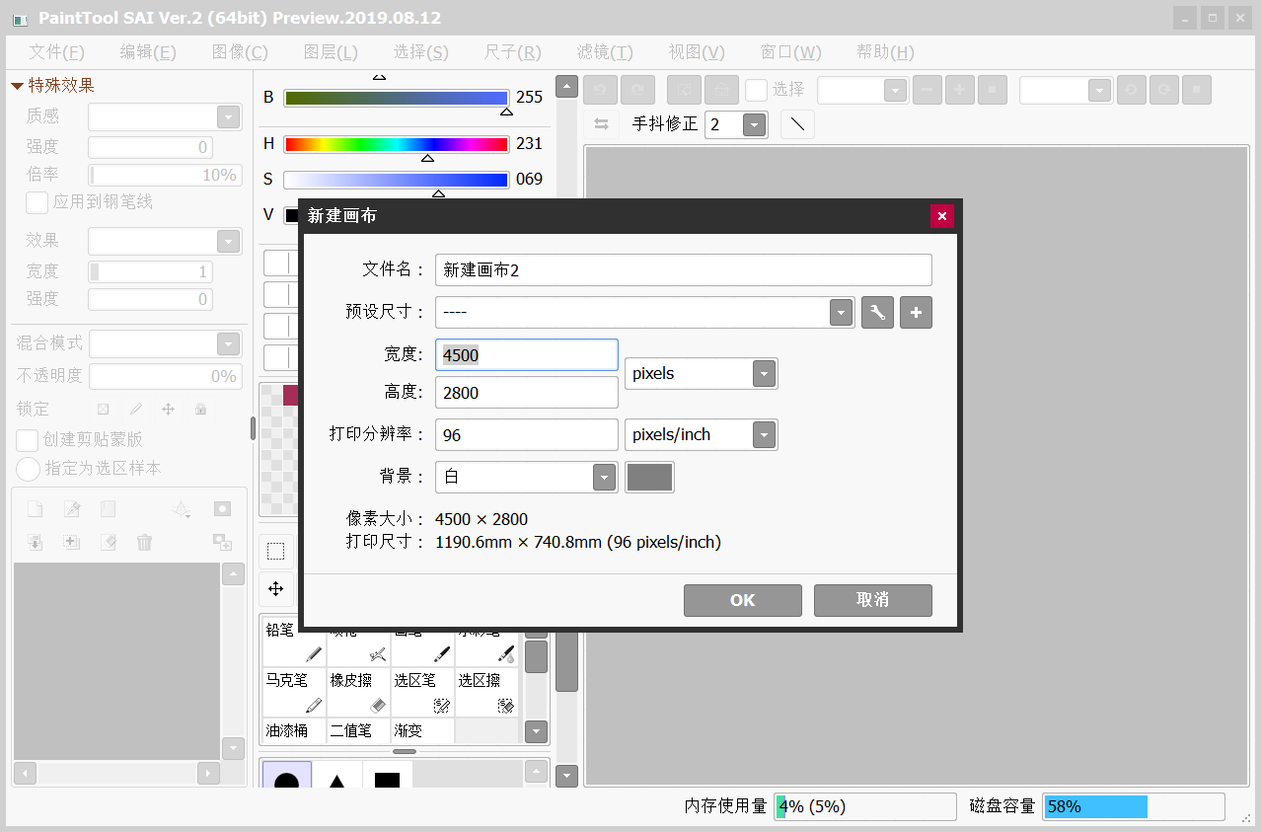Pick the round brush shape
Image resolution: width=1261 pixels, height=832 pixels.
pyautogui.click(x=286, y=776)
